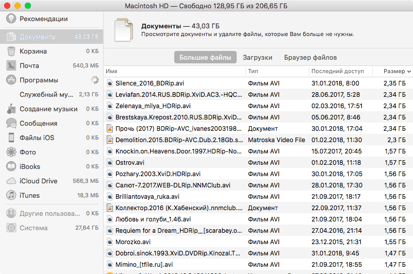Switch to Браузер файлов tab

(x=310, y=57)
